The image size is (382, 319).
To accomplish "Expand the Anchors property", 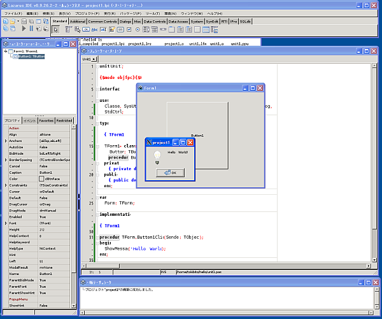I will [6, 141].
